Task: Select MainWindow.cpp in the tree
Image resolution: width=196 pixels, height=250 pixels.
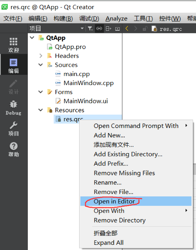Action: [88, 83]
